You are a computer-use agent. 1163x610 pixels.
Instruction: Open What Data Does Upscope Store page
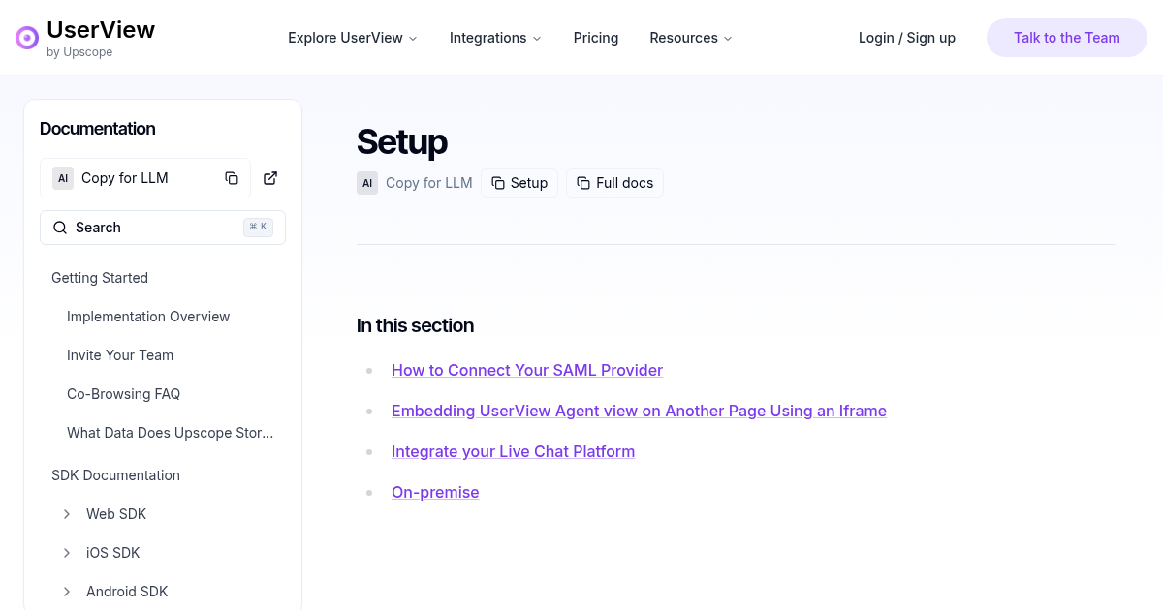(171, 433)
